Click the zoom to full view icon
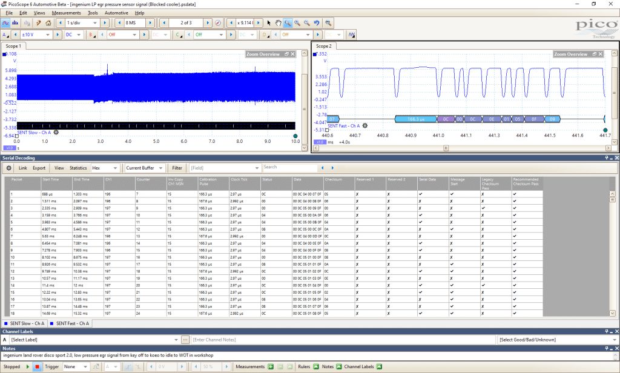The image size is (620, 373). (x=328, y=23)
